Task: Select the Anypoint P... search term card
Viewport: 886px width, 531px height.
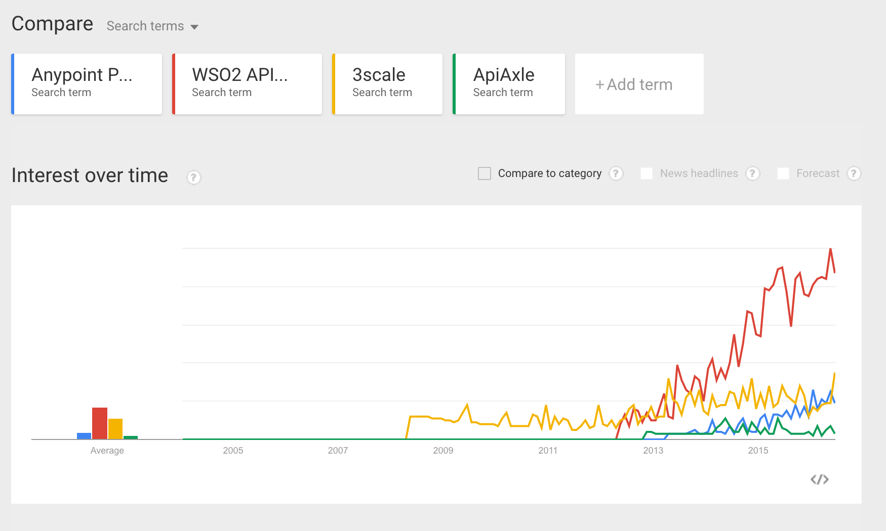Action: (x=87, y=84)
